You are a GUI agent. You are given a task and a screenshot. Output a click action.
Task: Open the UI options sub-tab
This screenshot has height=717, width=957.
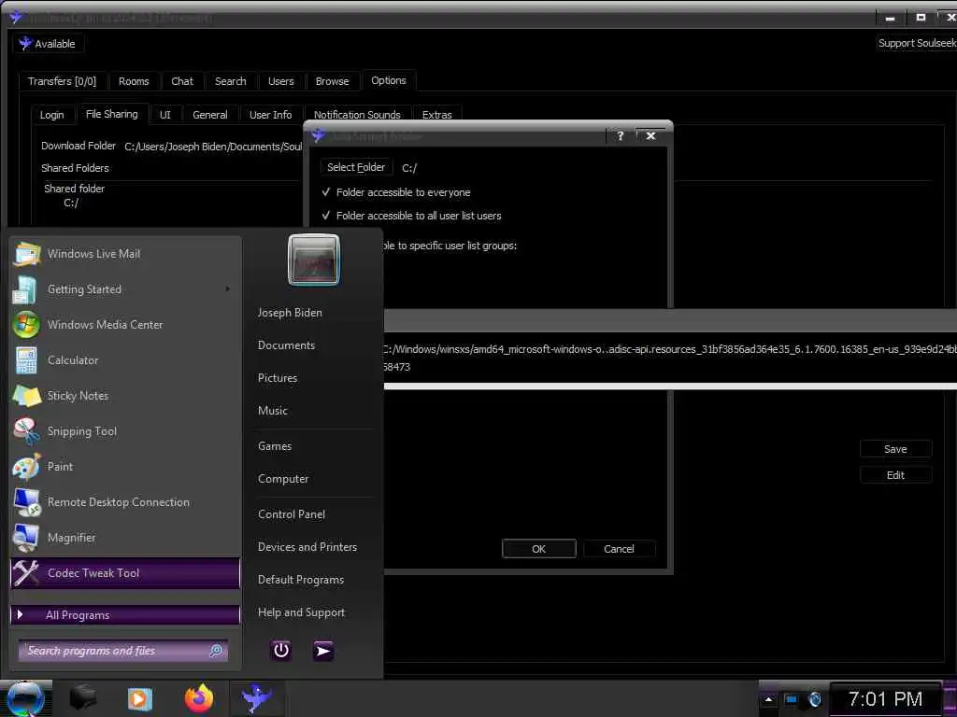pyautogui.click(x=165, y=115)
